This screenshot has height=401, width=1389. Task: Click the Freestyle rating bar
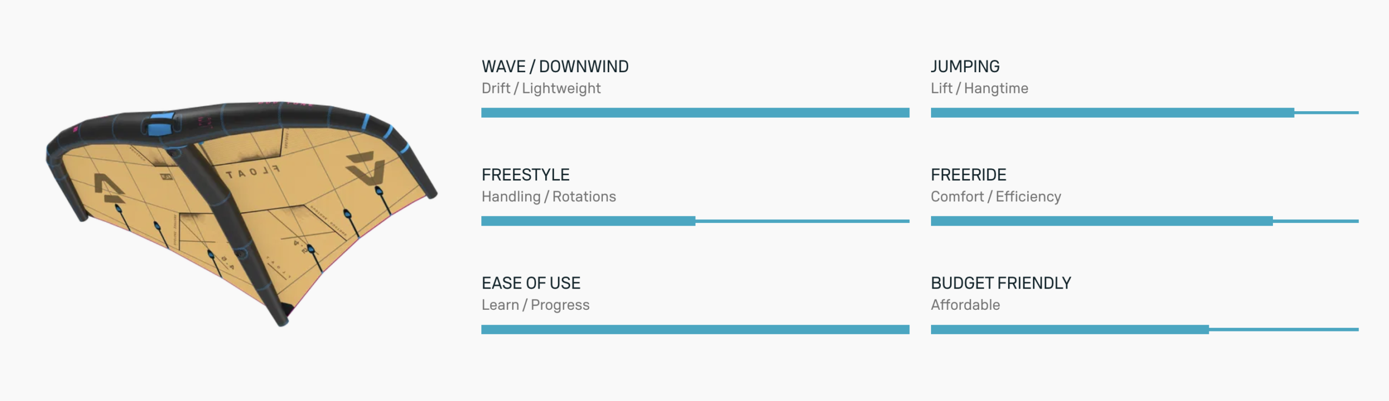pyautogui.click(x=695, y=221)
